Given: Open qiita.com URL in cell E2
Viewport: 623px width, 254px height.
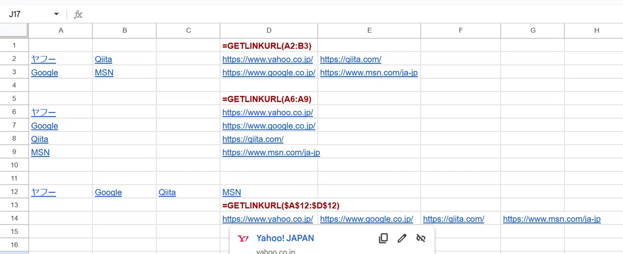Looking at the screenshot, I should pyautogui.click(x=350, y=60).
